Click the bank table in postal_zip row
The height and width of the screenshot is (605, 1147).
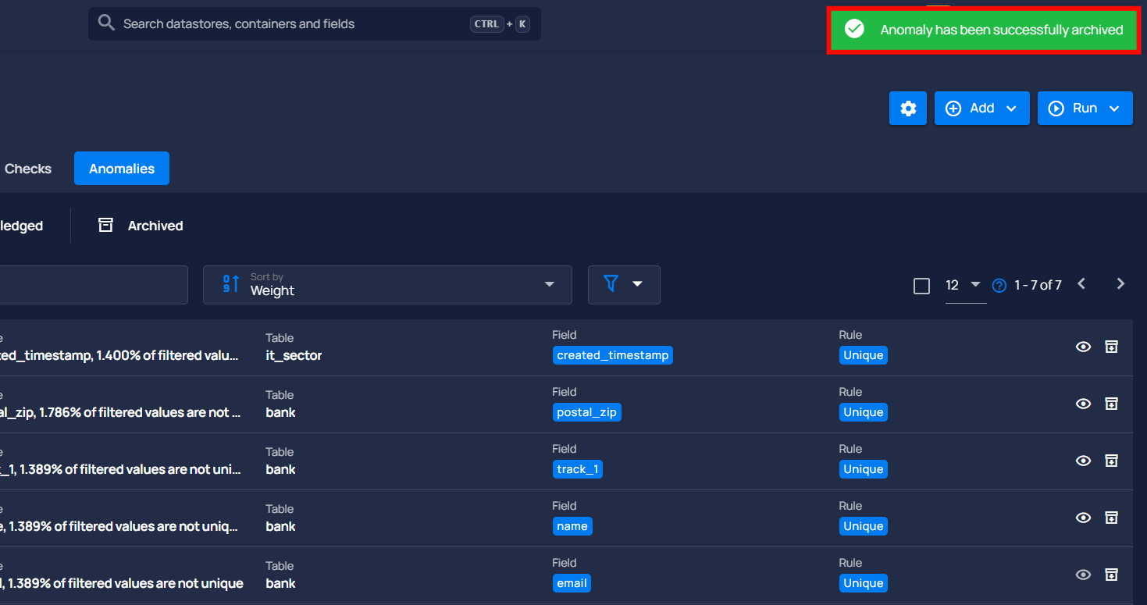click(280, 412)
